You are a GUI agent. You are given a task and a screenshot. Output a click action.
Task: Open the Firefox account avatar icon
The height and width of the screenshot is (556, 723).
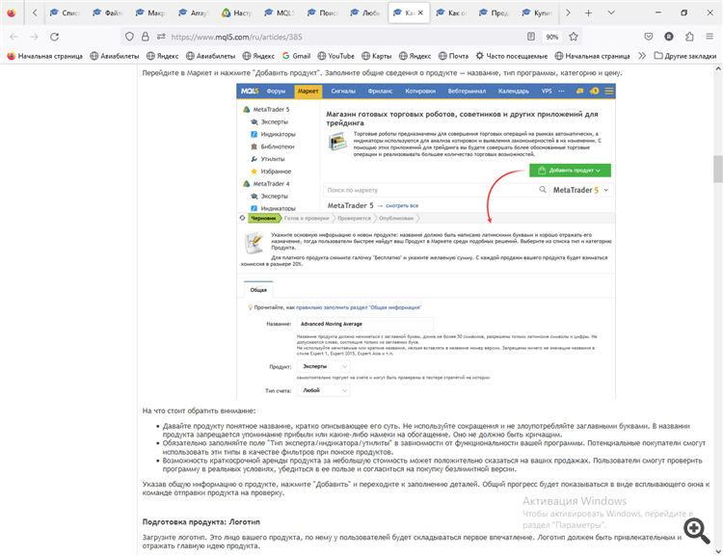click(x=669, y=37)
